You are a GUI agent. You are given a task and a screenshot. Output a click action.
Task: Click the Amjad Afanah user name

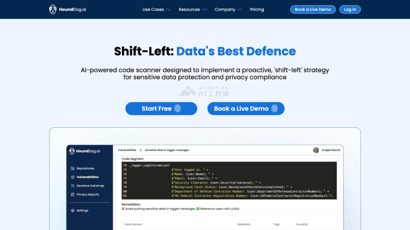[331, 150]
